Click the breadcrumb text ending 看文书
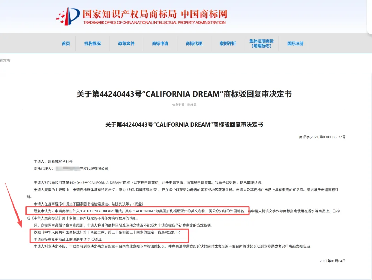372x280 pixels. pyautogui.click(x=5, y=60)
